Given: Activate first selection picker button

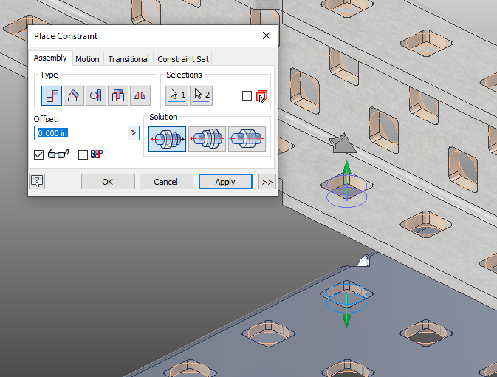Looking at the screenshot, I should coord(176,95).
